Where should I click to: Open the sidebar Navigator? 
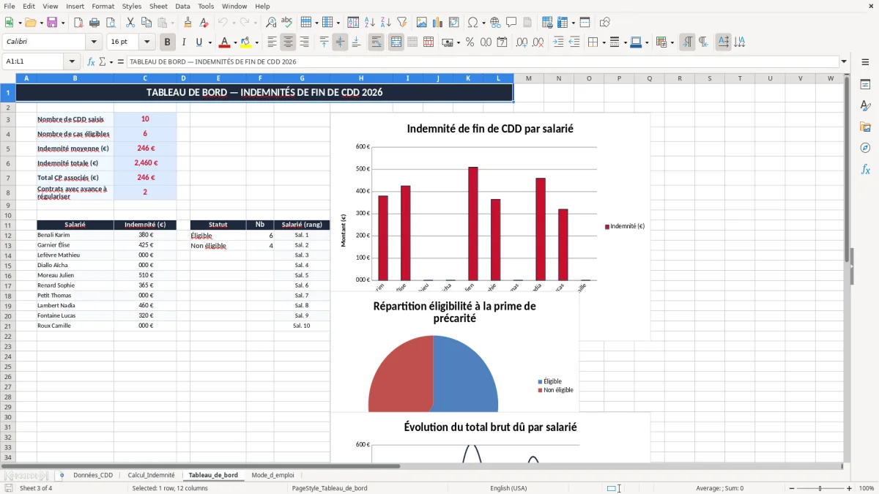(865, 149)
